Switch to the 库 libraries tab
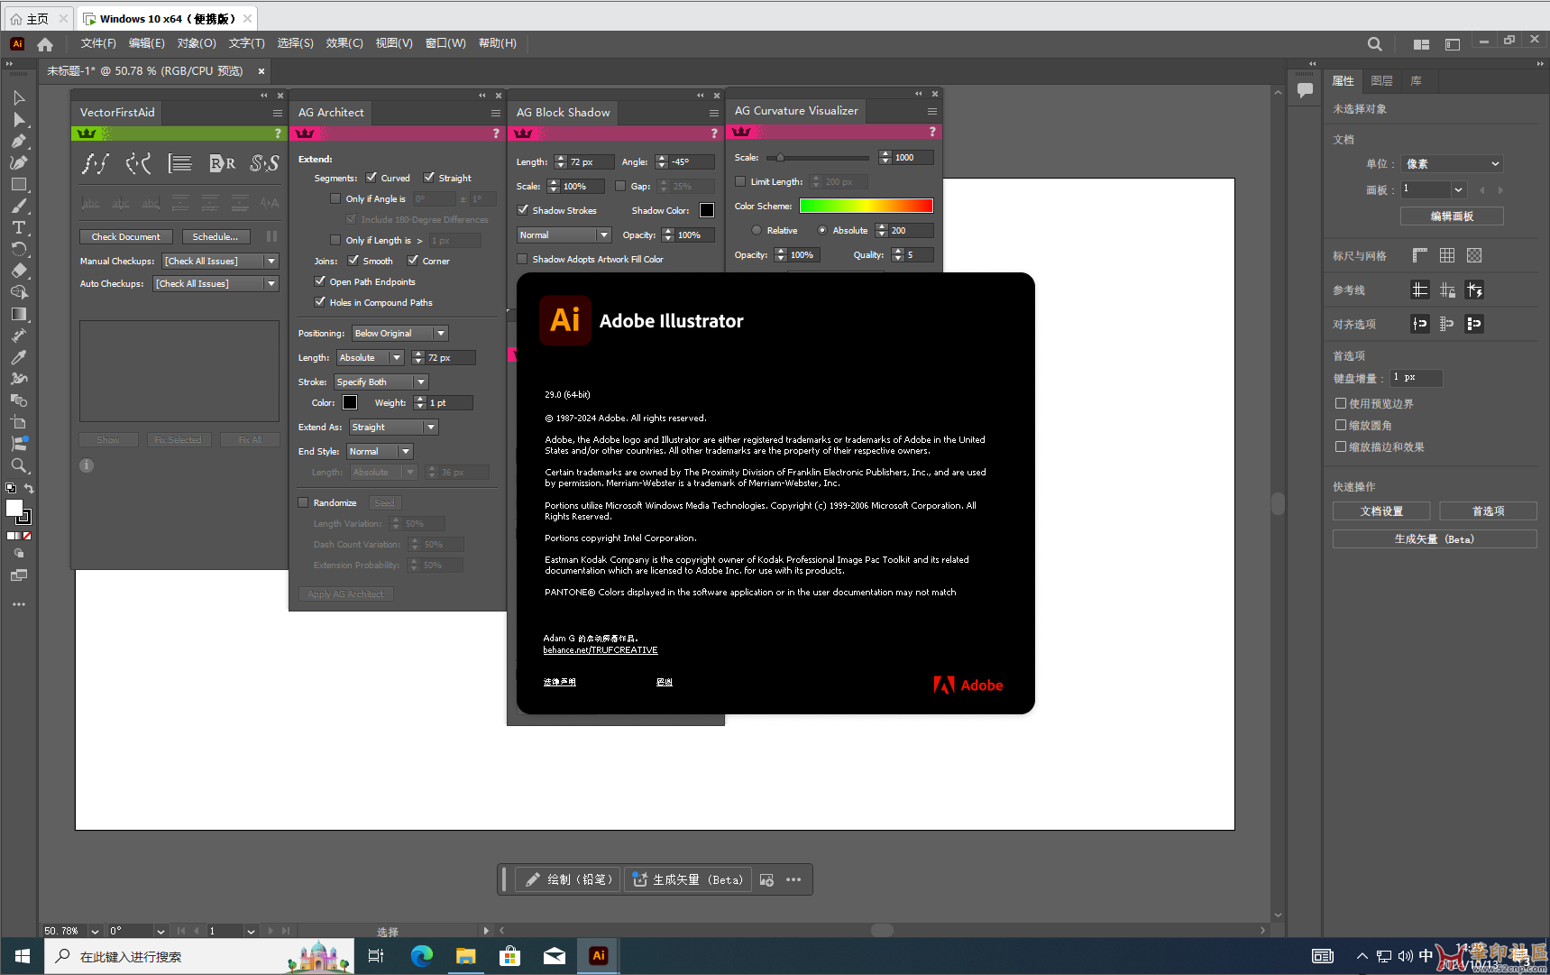1550x975 pixels. 1417,80
